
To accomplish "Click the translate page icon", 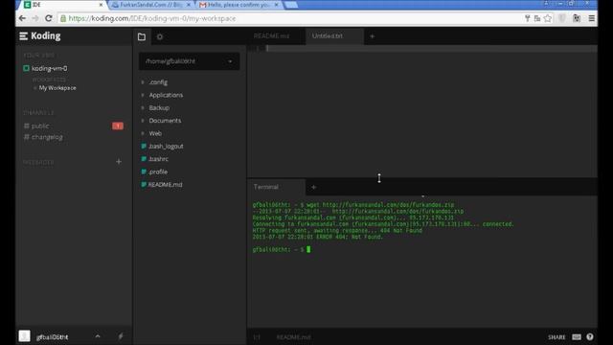I will (x=537, y=18).
